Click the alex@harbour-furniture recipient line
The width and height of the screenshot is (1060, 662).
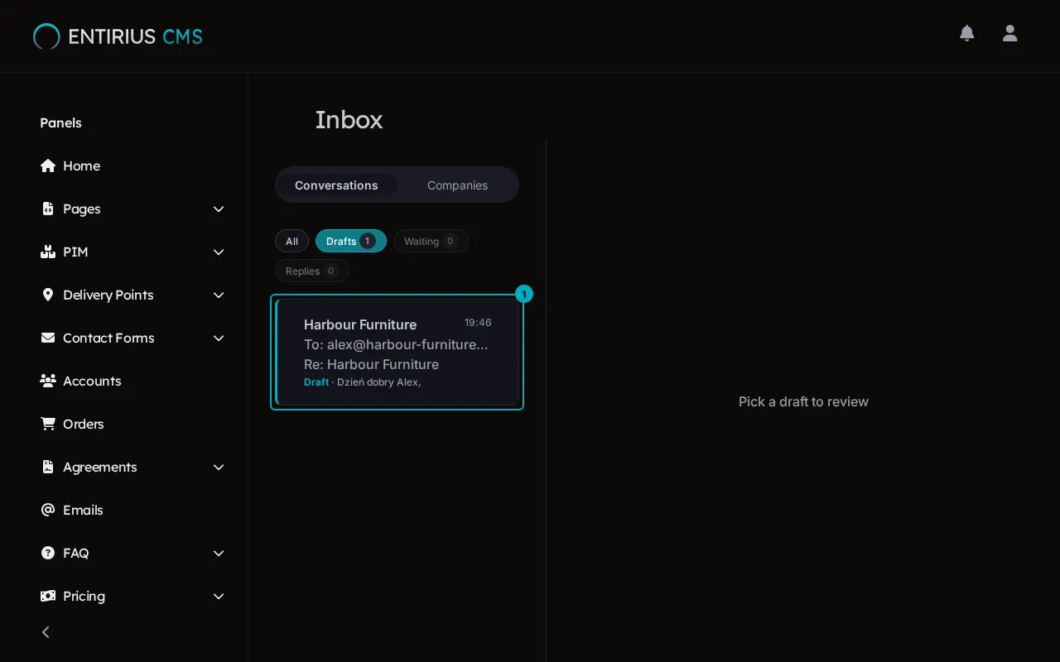[396, 344]
